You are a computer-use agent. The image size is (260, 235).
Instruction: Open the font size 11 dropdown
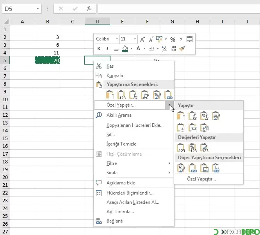coord(135,39)
